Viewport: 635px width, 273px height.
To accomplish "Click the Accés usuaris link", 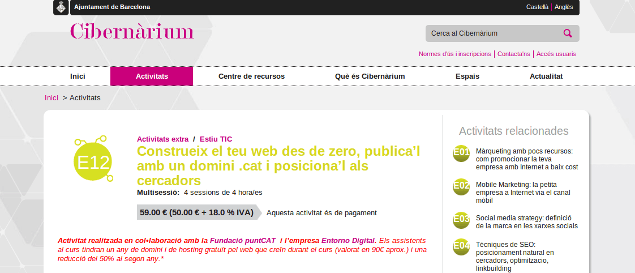I will (x=556, y=54).
